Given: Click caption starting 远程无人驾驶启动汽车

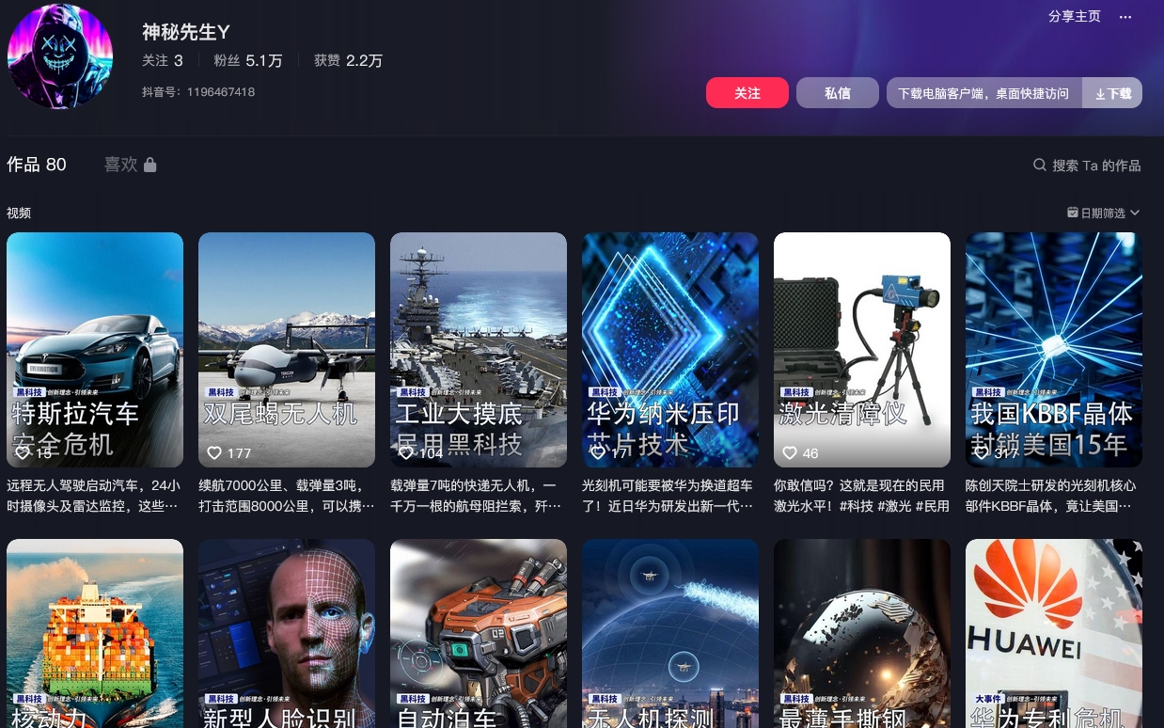Looking at the screenshot, I should click(95, 496).
